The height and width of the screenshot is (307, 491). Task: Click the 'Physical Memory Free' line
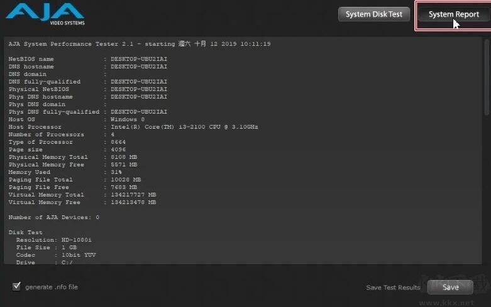click(x=73, y=164)
